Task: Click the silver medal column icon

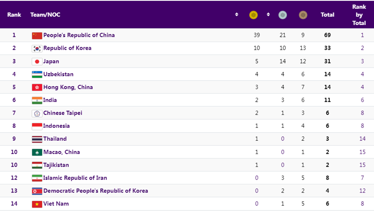Action: [x=282, y=15]
